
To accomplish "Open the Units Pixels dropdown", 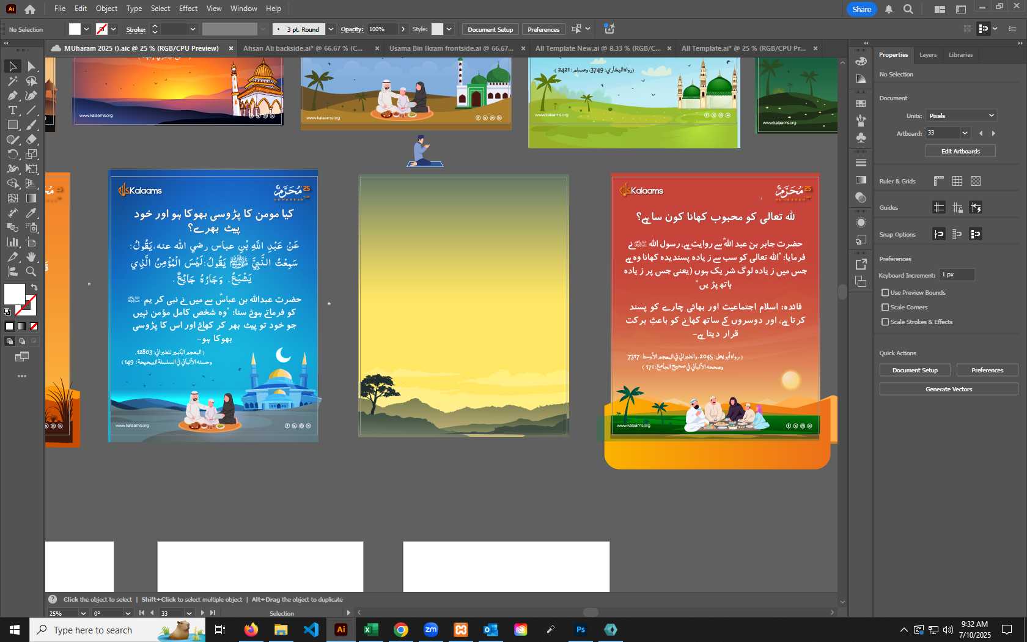I will coord(961,116).
